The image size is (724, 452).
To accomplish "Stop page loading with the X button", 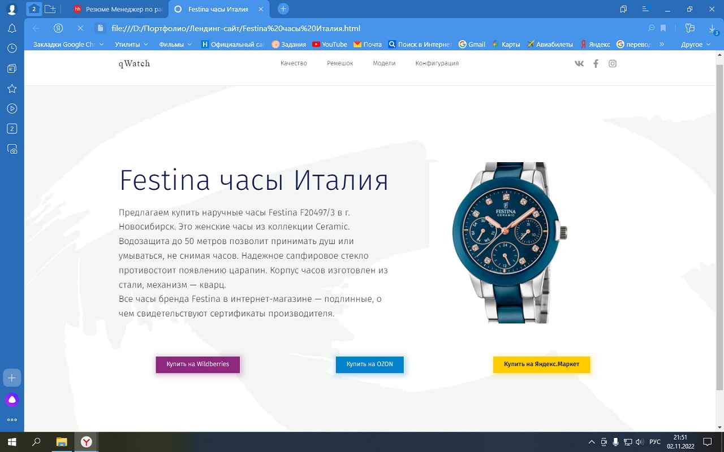I will pos(80,28).
